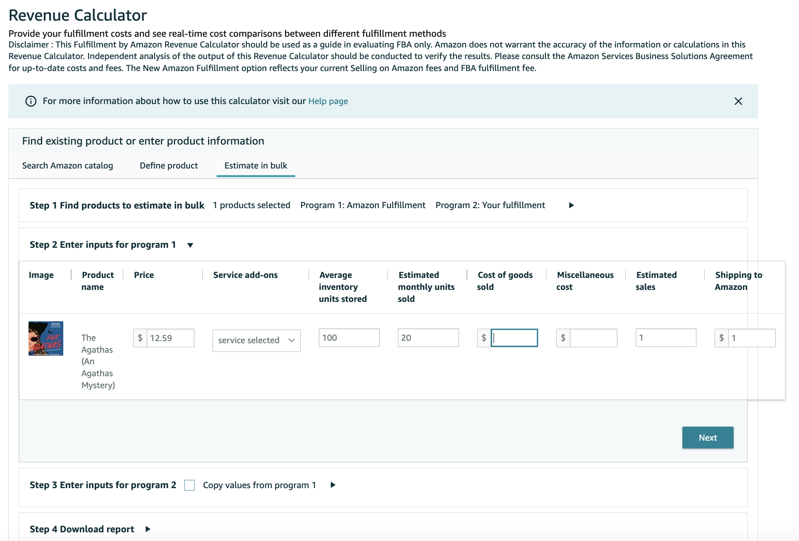Click the Next button
This screenshot has width=799, height=541.
pos(708,437)
